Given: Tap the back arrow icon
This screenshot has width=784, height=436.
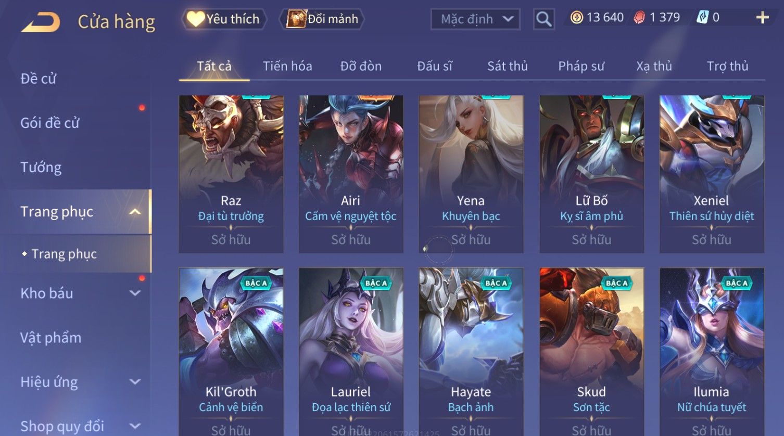Looking at the screenshot, I should pyautogui.click(x=41, y=22).
